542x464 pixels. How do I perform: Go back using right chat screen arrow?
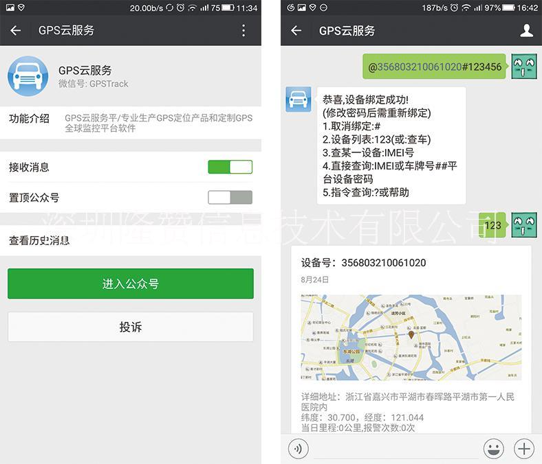pyautogui.click(x=296, y=30)
